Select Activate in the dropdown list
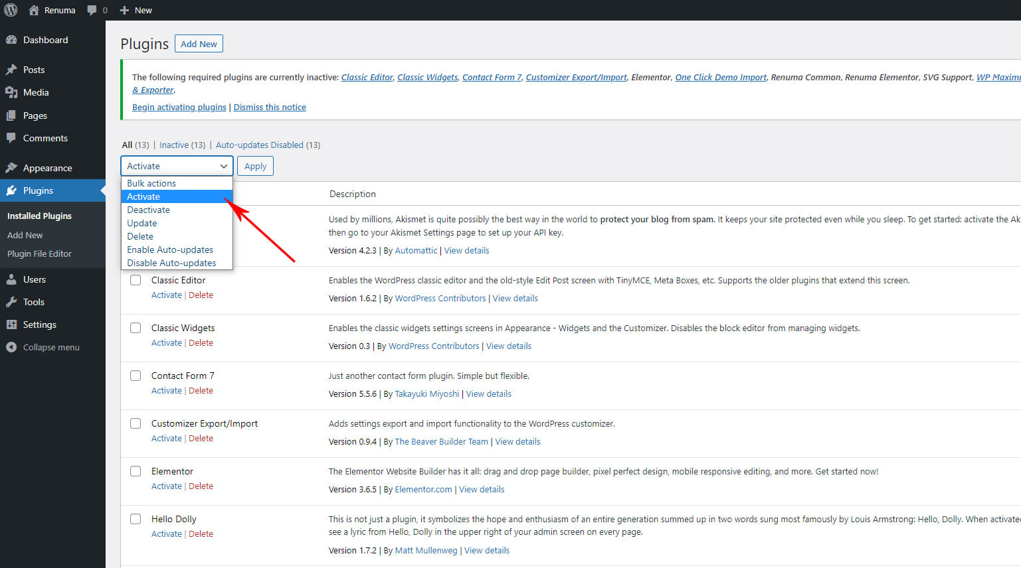 click(x=177, y=196)
